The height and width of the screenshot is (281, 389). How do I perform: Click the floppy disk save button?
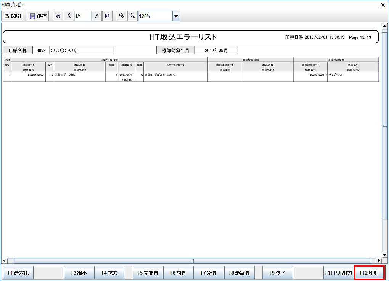click(x=38, y=16)
